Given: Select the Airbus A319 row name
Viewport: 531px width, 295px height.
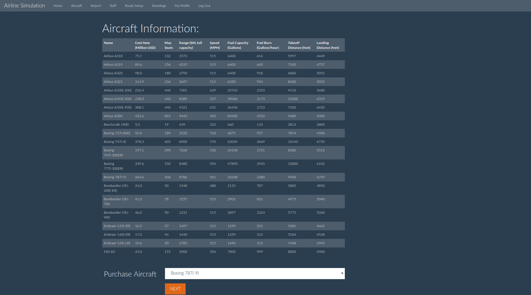Looking at the screenshot, I should 113,64.
